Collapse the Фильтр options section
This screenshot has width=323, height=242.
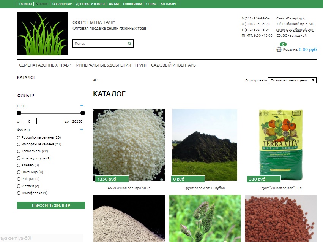point(82,129)
